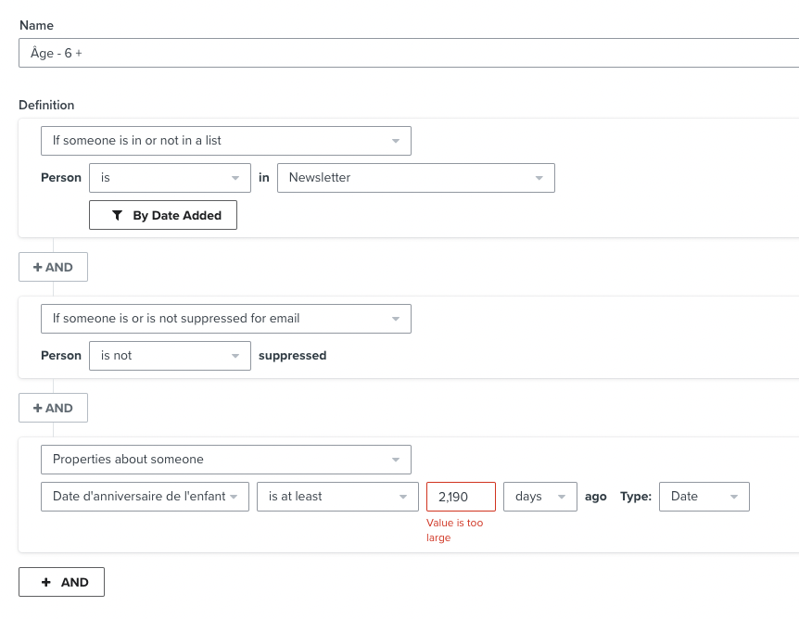
Task: Click the Name field containing 'Âge - 6 +'
Action: pyautogui.click(x=409, y=53)
